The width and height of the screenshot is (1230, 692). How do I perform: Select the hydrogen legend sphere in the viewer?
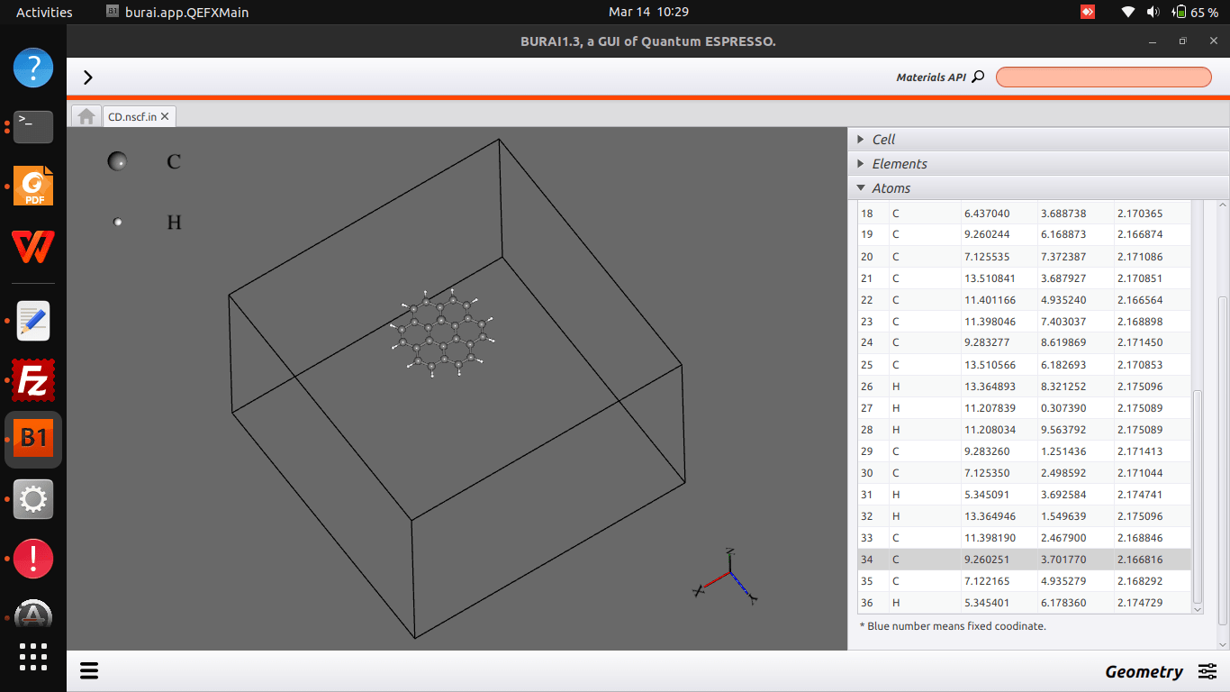(x=117, y=222)
